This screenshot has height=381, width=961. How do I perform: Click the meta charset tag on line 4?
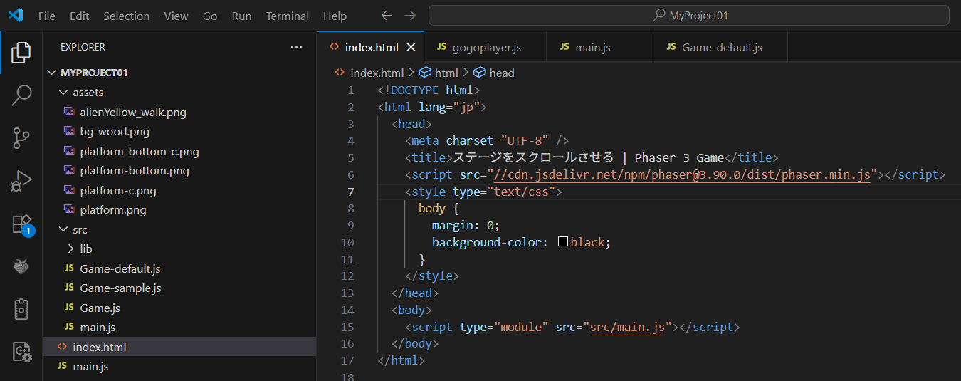(x=487, y=140)
